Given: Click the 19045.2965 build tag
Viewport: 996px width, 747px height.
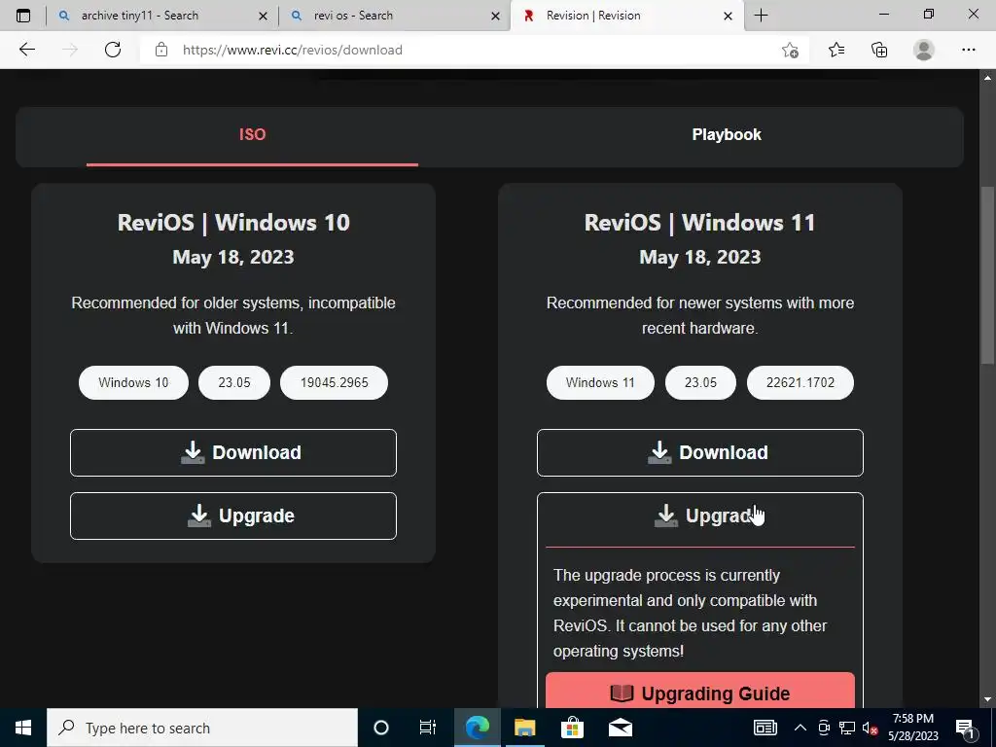Looking at the screenshot, I should (335, 382).
